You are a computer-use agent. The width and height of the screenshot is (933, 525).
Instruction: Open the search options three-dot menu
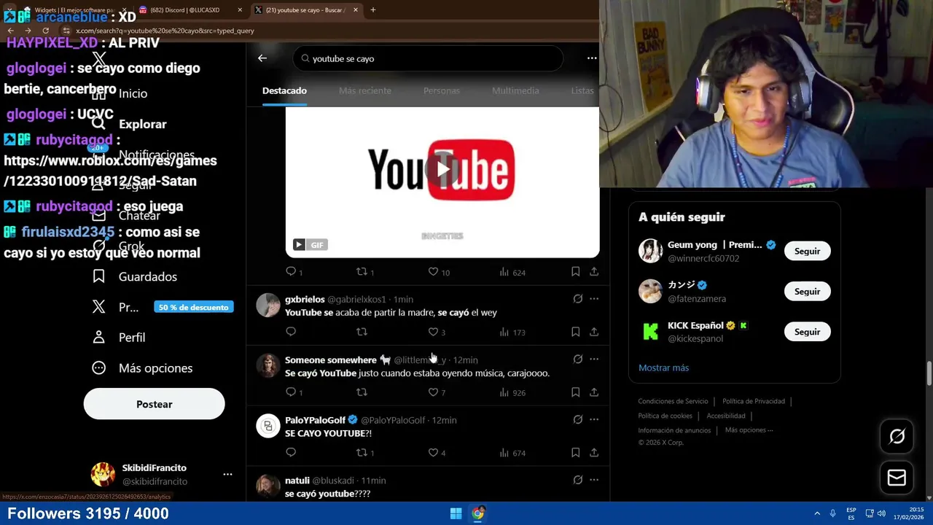592,58
